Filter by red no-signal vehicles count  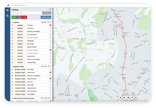point(24,17)
